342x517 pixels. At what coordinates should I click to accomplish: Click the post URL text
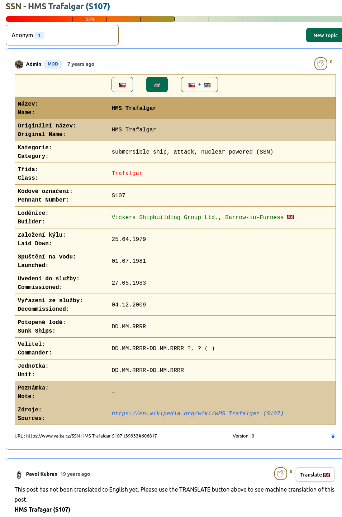coord(86,436)
